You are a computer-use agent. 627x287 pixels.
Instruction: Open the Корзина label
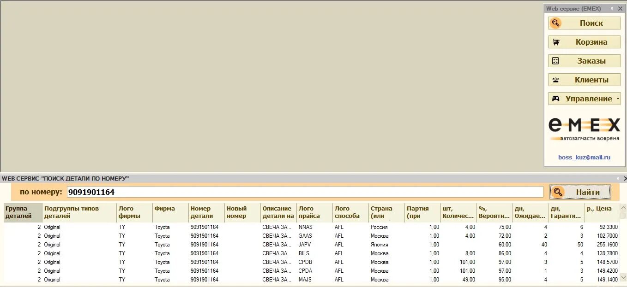pyautogui.click(x=591, y=42)
